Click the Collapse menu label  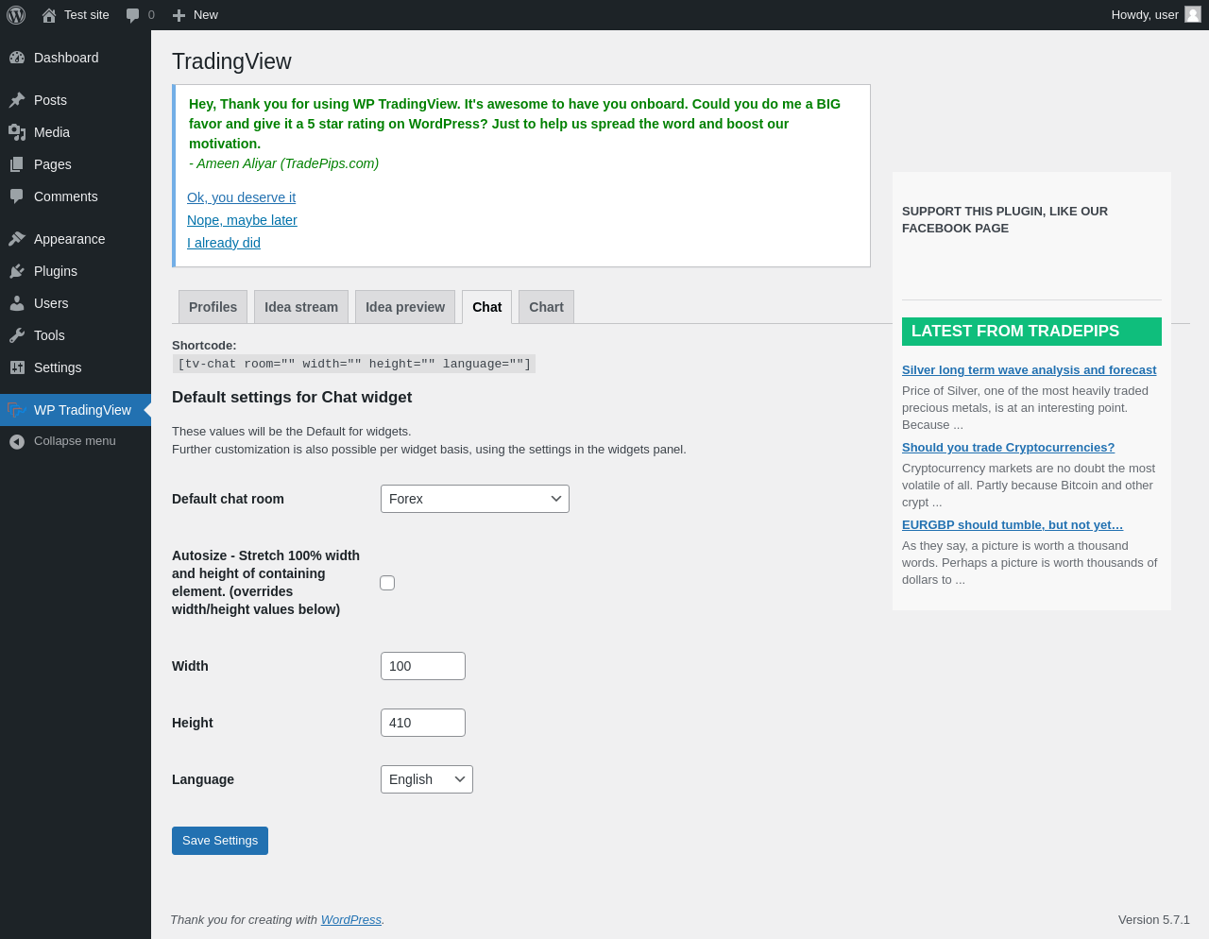point(75,441)
